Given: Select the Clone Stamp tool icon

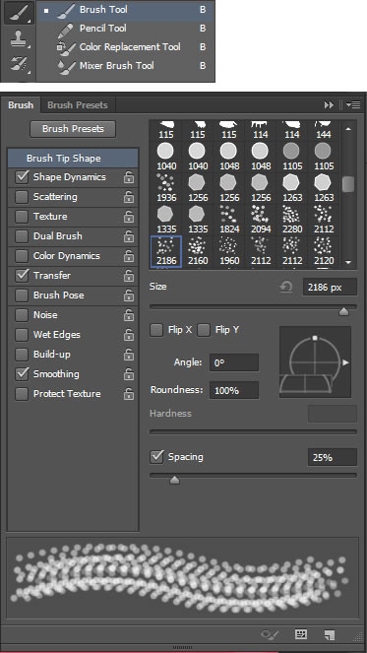Looking at the screenshot, I should [19, 41].
